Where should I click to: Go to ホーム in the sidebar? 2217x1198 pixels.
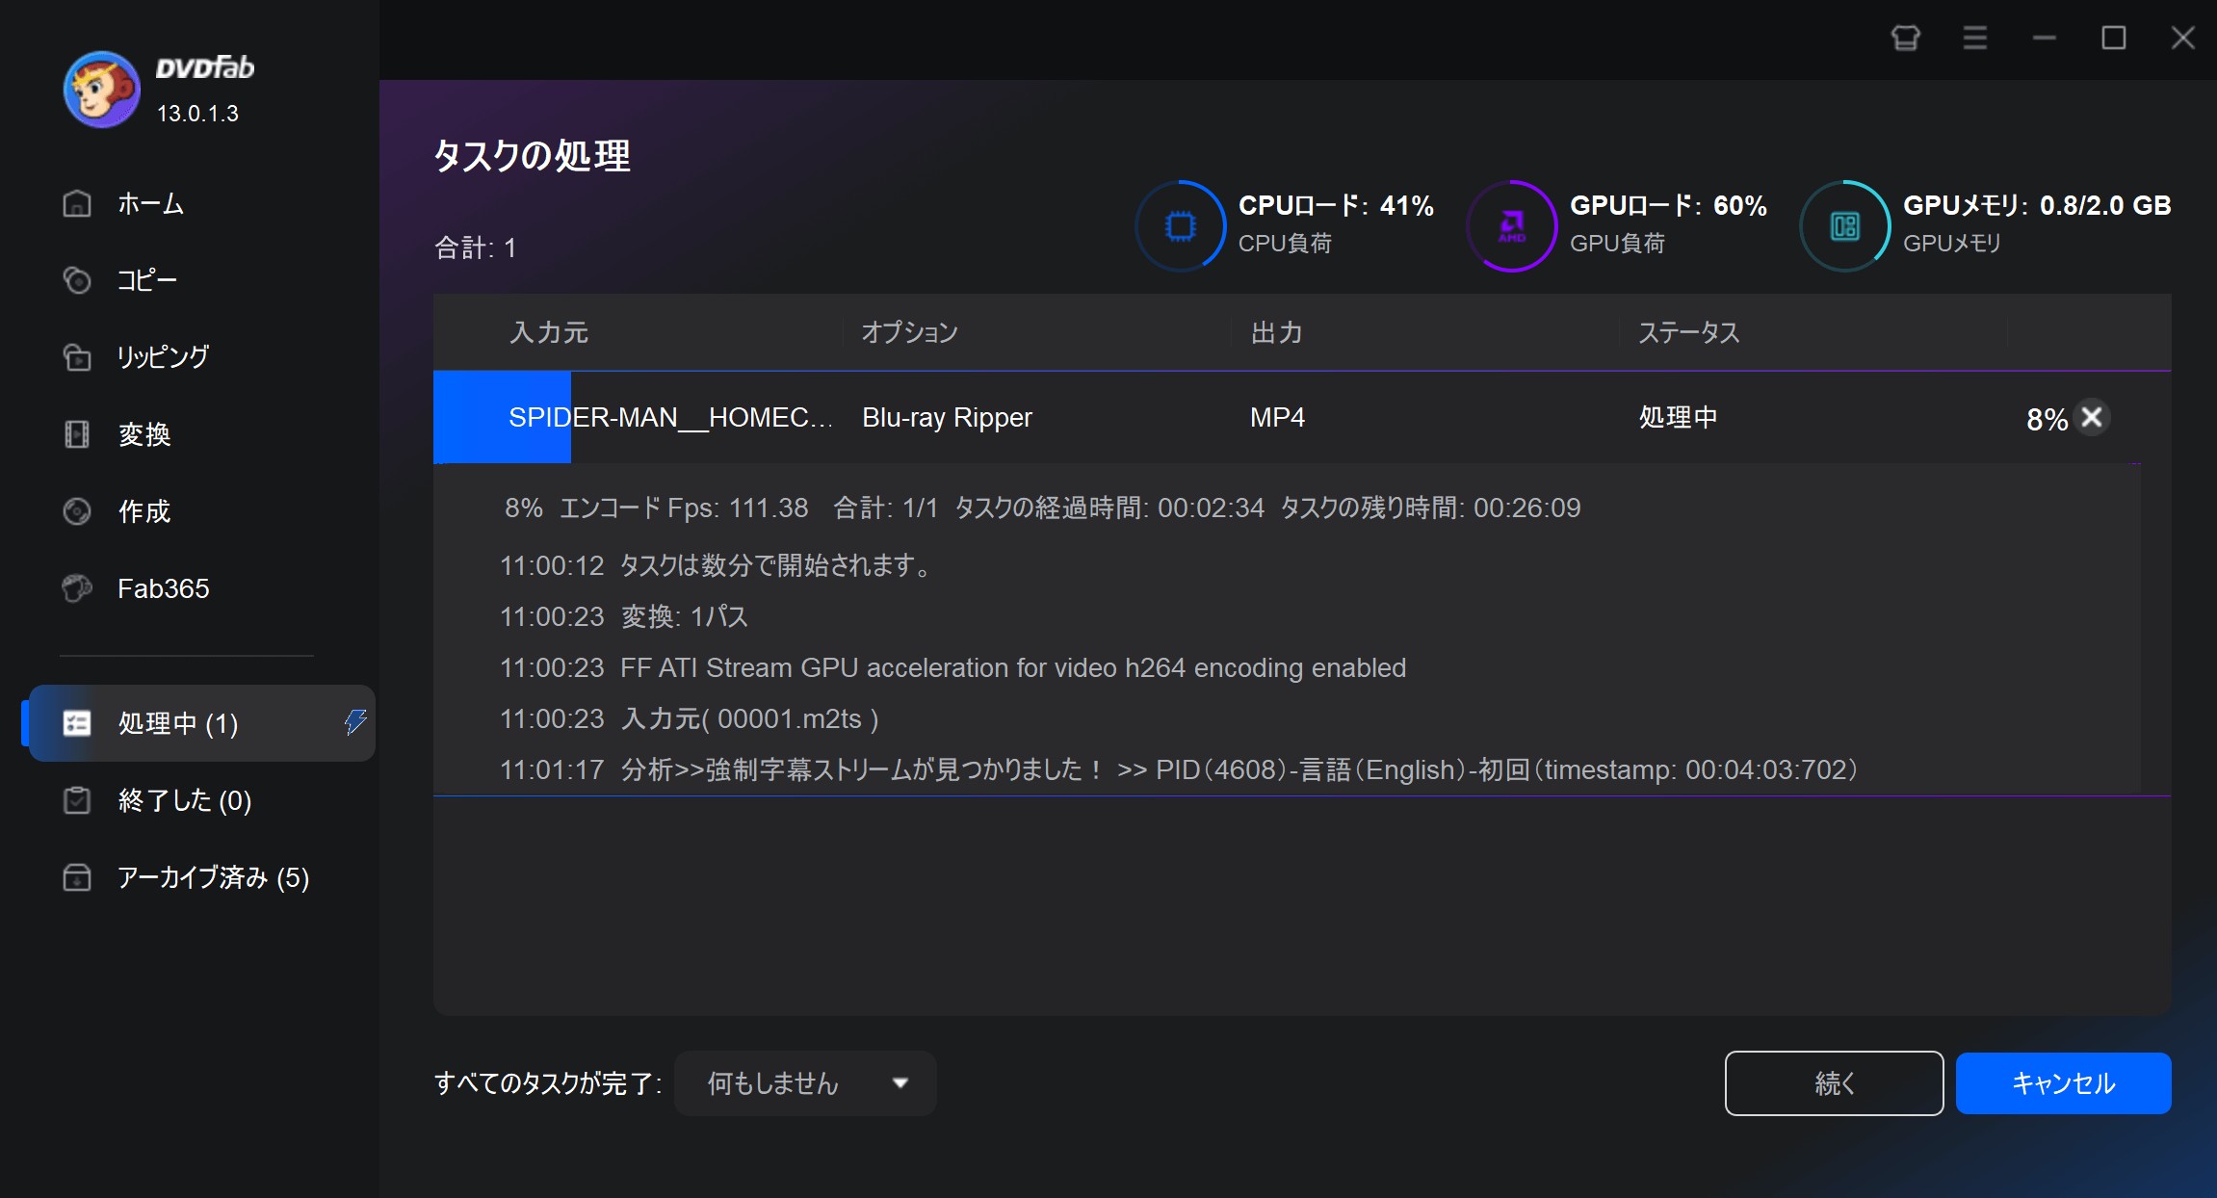tap(149, 203)
